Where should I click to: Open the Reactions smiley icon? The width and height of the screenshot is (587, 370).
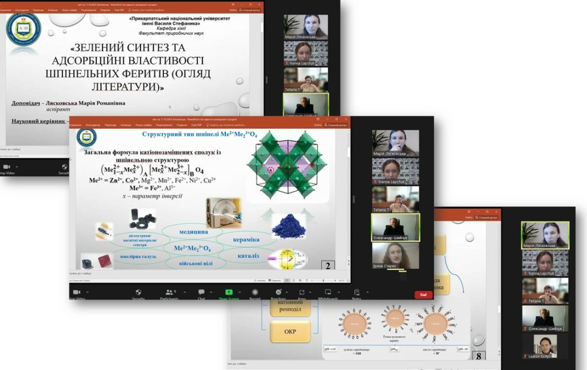point(277,292)
